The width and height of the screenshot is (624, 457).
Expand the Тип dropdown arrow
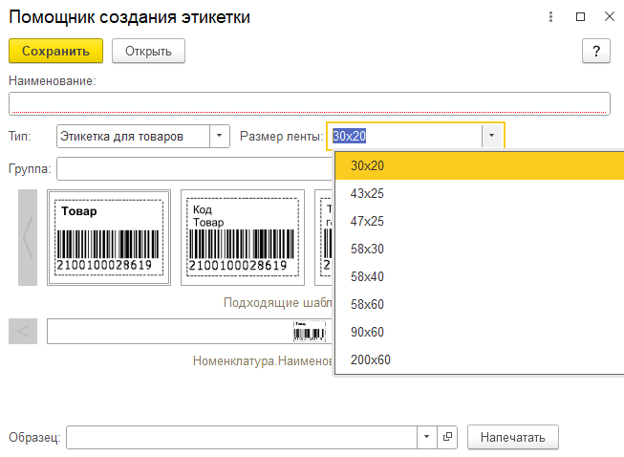coord(219,136)
